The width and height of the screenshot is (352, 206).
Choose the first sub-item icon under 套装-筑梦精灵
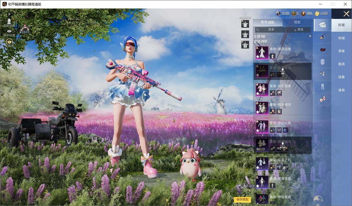pyautogui.click(x=272, y=111)
